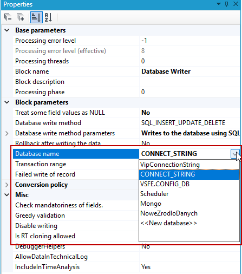Collapse the Block parameters section

point(7,102)
